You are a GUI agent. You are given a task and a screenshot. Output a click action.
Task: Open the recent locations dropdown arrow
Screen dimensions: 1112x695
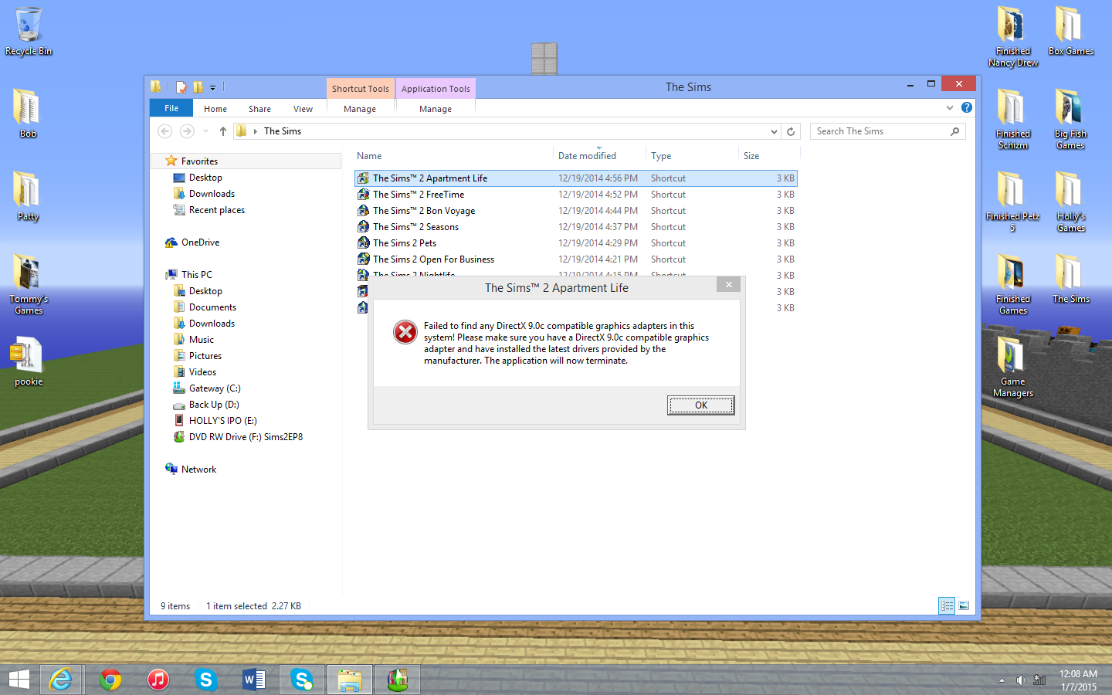pyautogui.click(x=205, y=131)
